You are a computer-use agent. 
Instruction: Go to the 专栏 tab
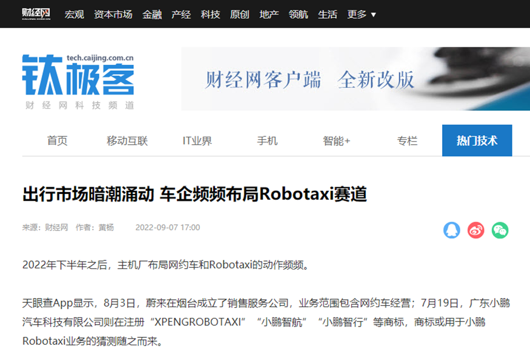point(407,141)
